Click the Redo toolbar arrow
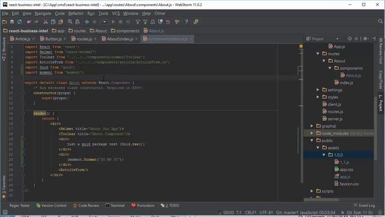Screen dimensions: 385x217 coord(36,22)
